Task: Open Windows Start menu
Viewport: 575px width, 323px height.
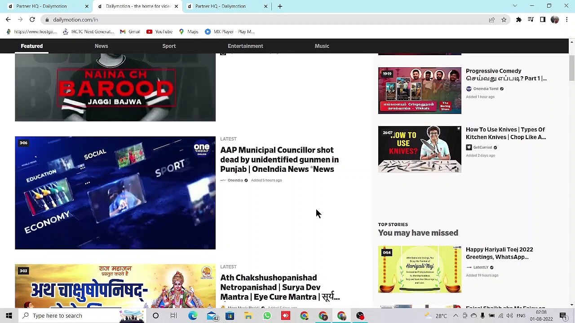Action: (9, 316)
